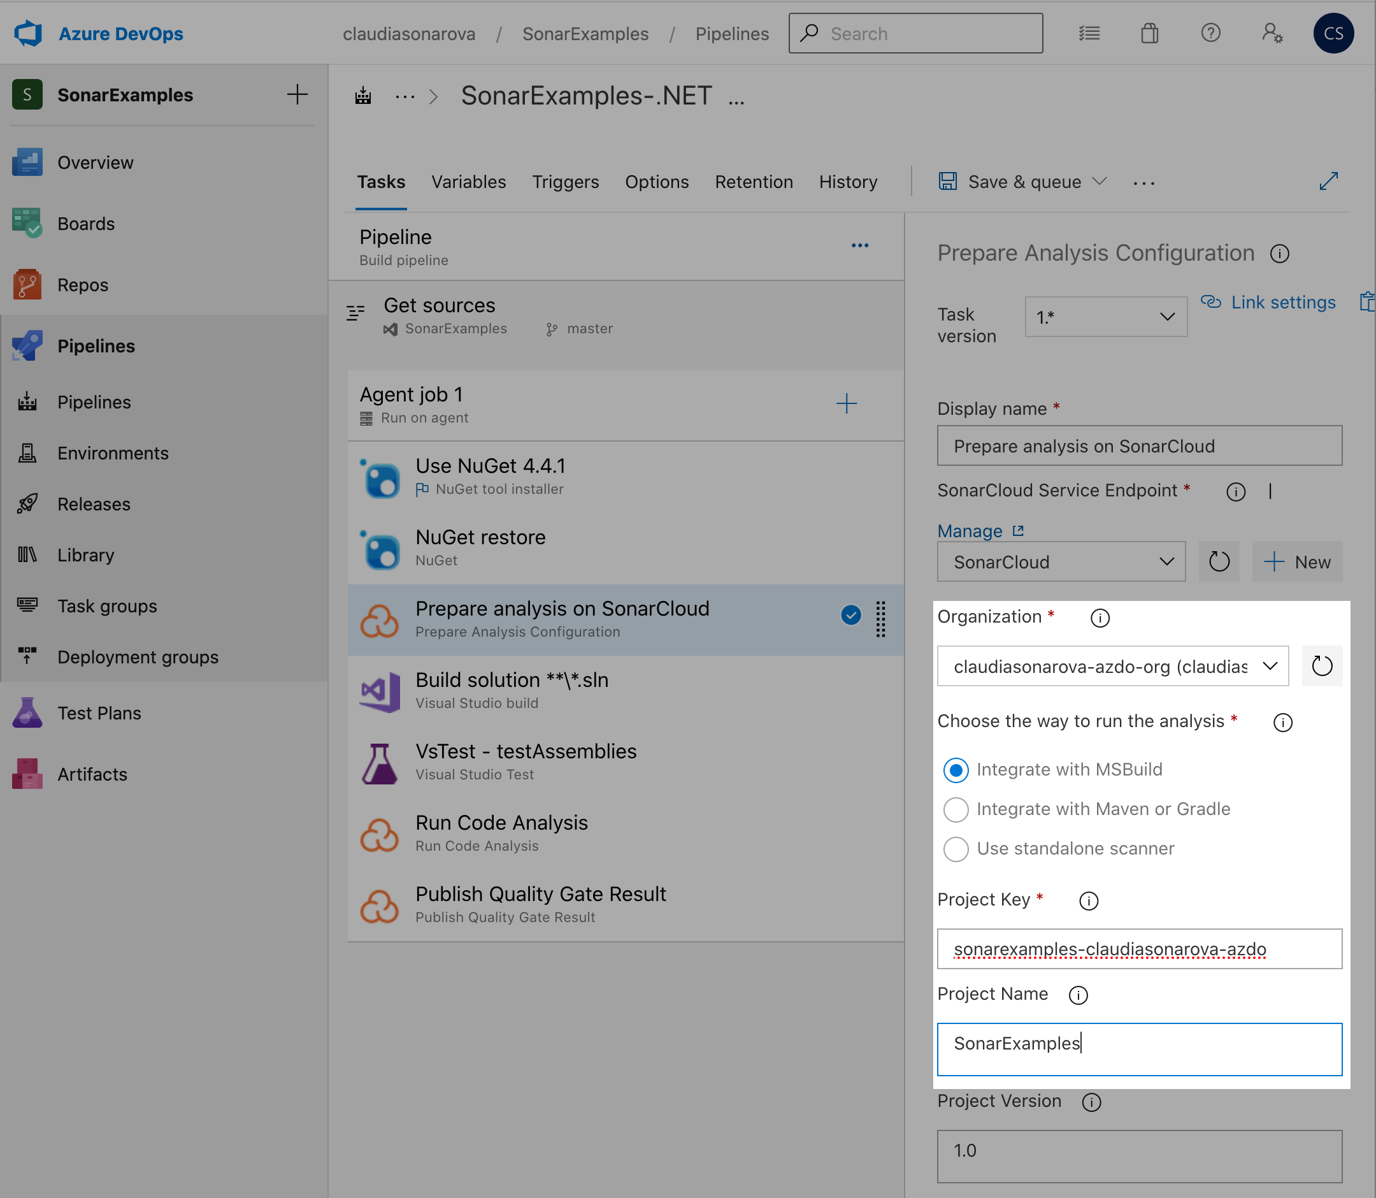Click the Run Code Analysis pipeline icon
Screen dimensions: 1376x1198
click(380, 834)
